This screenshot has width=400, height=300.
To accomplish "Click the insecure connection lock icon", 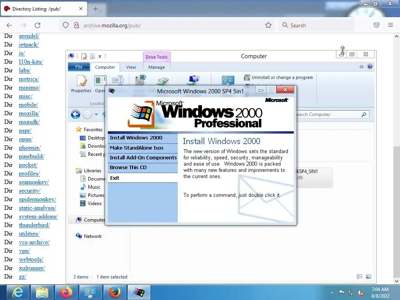I will point(76,25).
